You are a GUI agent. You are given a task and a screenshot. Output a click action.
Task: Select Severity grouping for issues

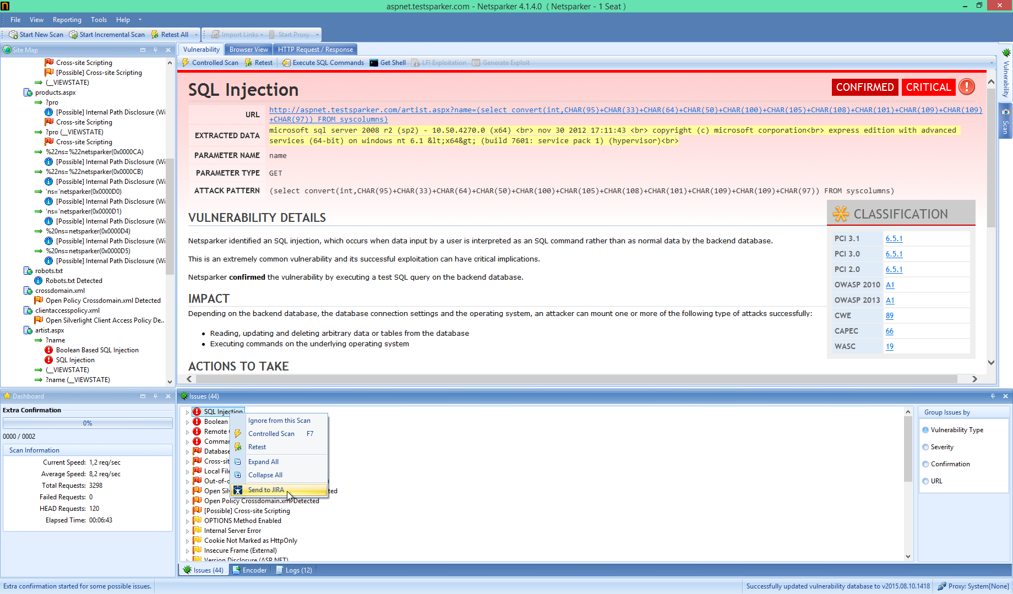tap(926, 447)
